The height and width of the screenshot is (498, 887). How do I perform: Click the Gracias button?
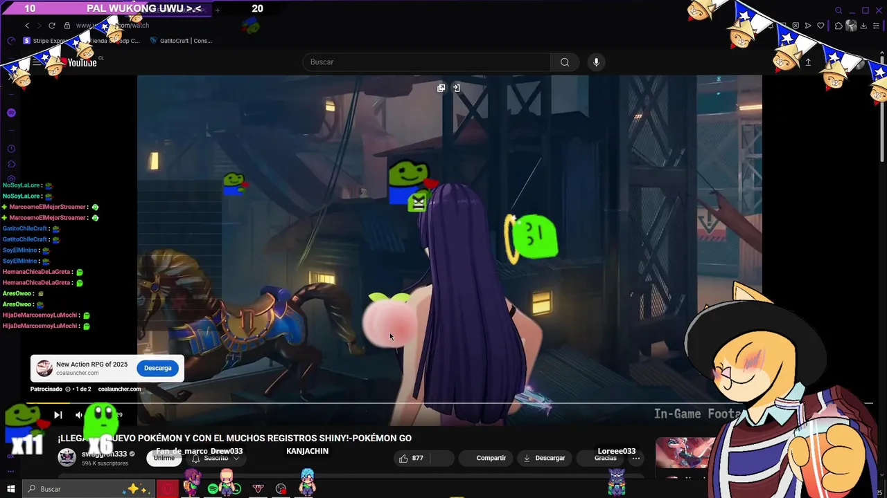(600, 458)
